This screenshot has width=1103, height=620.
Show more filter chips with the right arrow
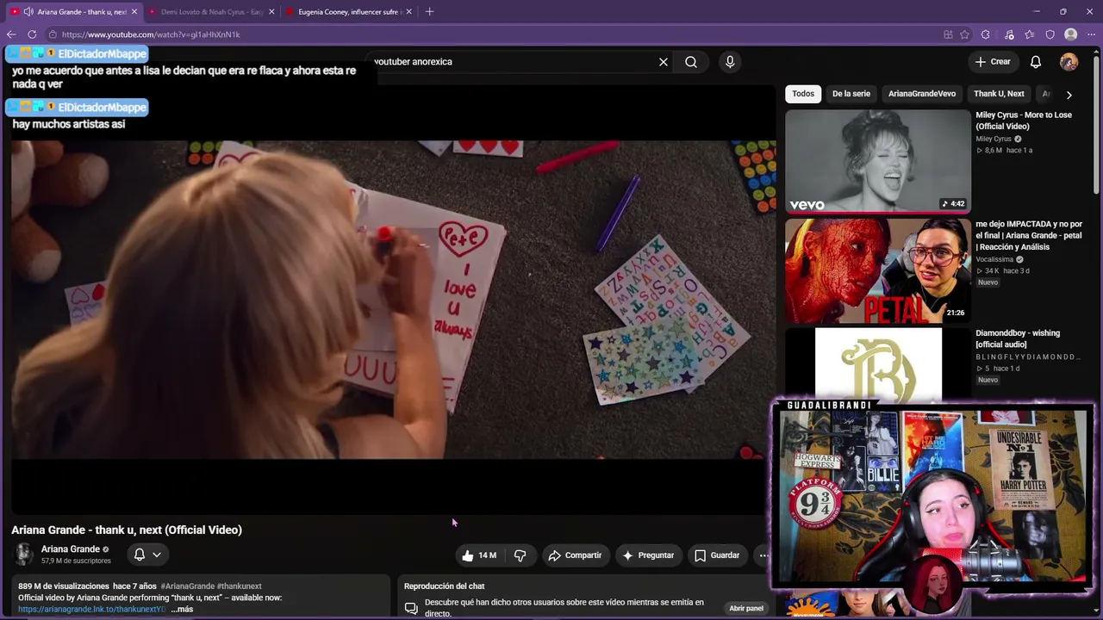pyautogui.click(x=1069, y=95)
